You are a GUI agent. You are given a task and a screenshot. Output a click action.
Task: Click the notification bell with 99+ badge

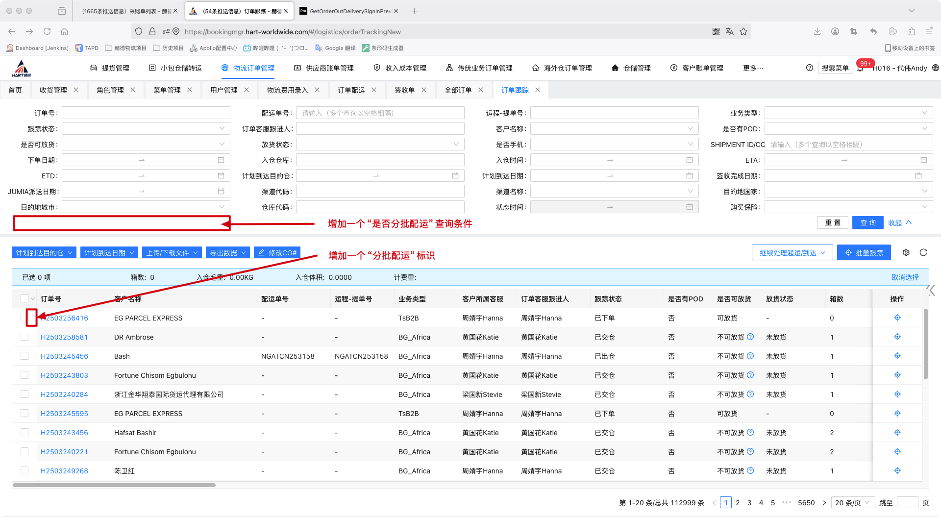click(860, 69)
